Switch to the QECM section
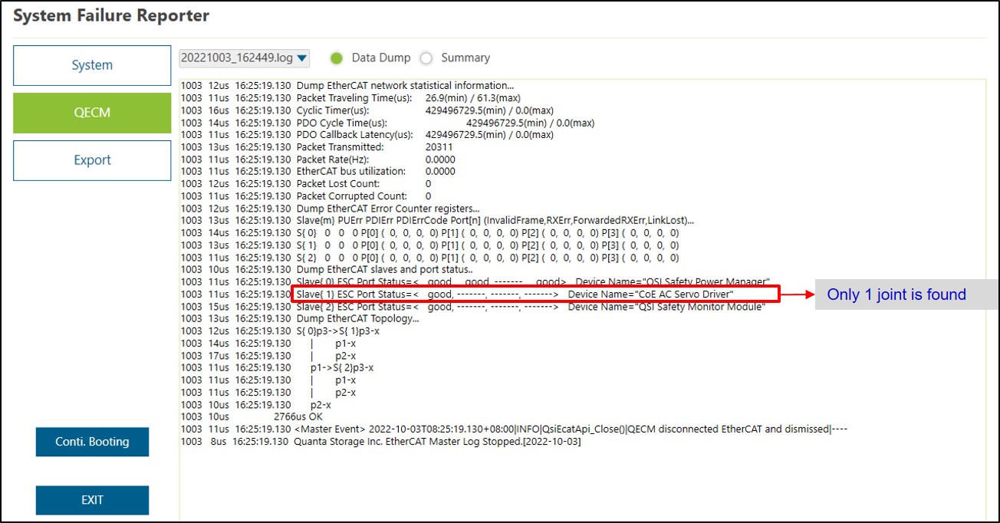This screenshot has height=523, width=1000. [92, 113]
